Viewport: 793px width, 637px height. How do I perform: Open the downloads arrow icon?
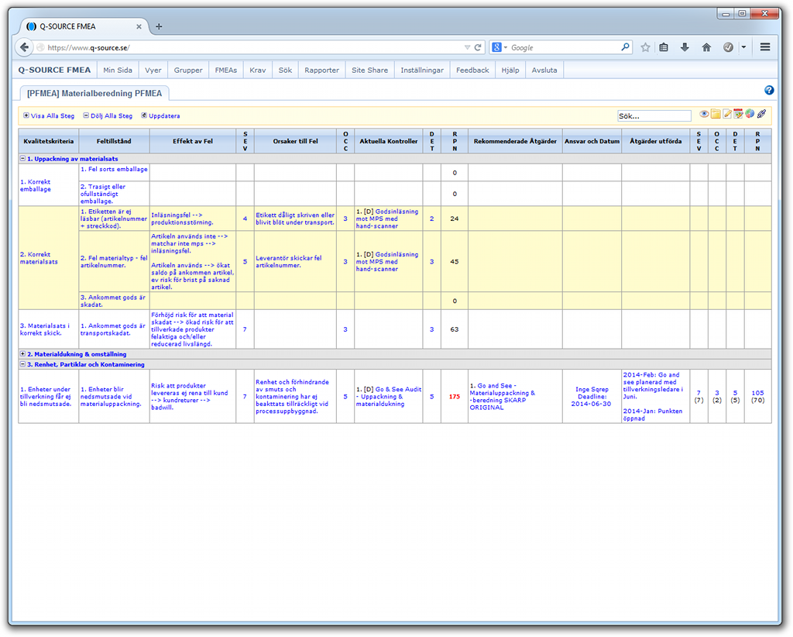(685, 47)
